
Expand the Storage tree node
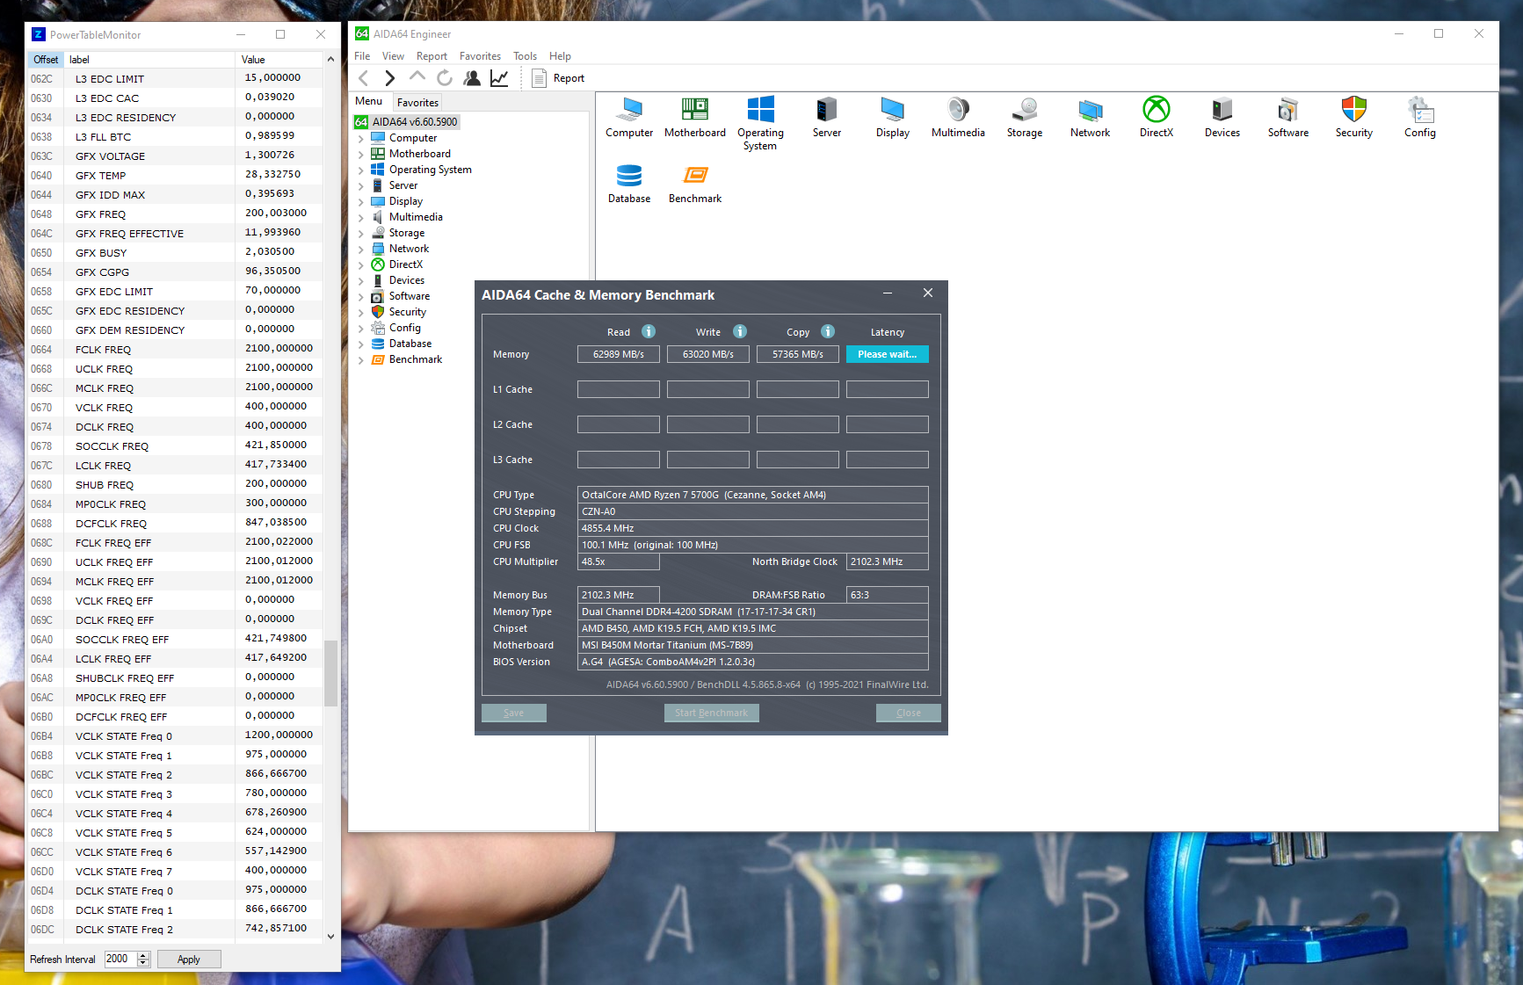360,233
